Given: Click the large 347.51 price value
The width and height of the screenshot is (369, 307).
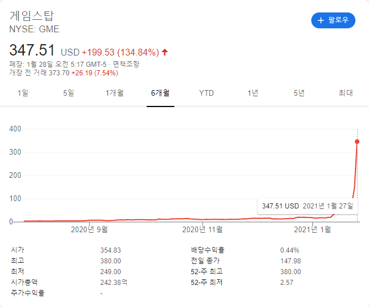Looking at the screenshot, I should coord(32,50).
